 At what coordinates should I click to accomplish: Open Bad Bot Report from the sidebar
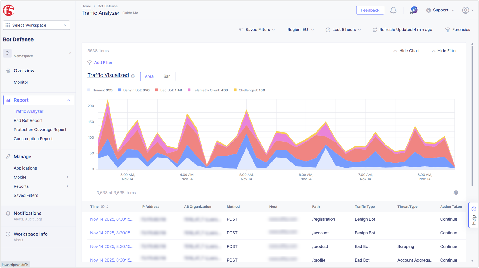[x=29, y=120]
